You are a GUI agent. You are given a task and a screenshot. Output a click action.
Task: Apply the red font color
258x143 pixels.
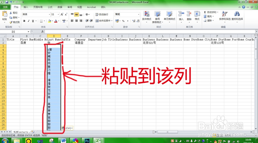tap(56, 21)
